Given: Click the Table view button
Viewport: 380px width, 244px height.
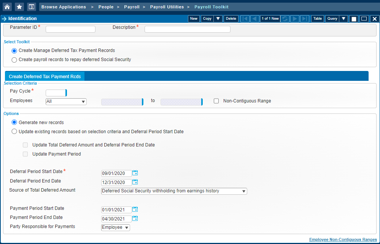Looking at the screenshot, I should (317, 19).
